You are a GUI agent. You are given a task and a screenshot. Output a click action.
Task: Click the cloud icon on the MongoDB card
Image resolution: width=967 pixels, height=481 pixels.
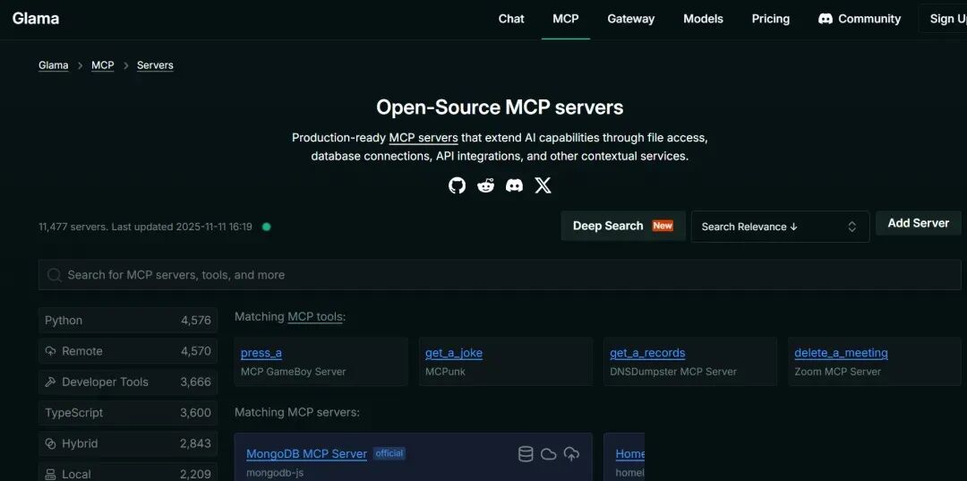[548, 454]
